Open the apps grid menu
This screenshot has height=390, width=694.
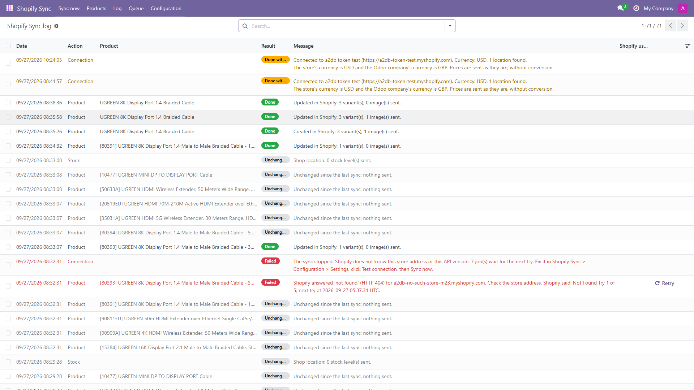pyautogui.click(x=9, y=8)
